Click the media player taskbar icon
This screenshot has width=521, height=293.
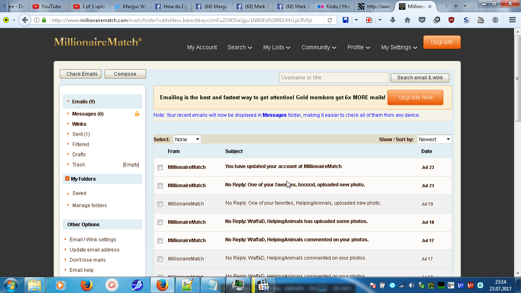click(x=60, y=285)
